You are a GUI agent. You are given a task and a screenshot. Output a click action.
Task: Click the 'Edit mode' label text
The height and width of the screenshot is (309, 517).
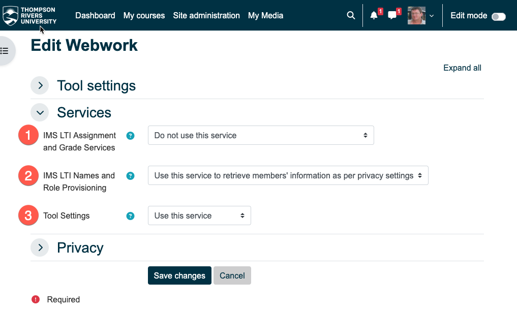[x=469, y=15]
